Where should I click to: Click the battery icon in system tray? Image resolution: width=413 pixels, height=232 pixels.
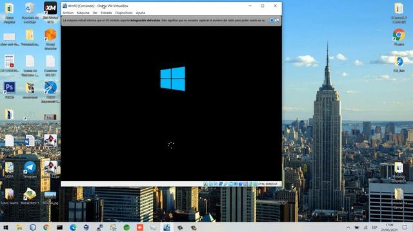pyautogui.click(x=357, y=227)
